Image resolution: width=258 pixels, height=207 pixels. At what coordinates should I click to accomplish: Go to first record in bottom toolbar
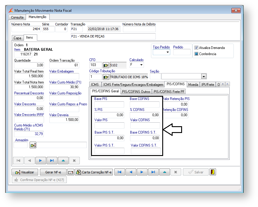tap(119, 172)
